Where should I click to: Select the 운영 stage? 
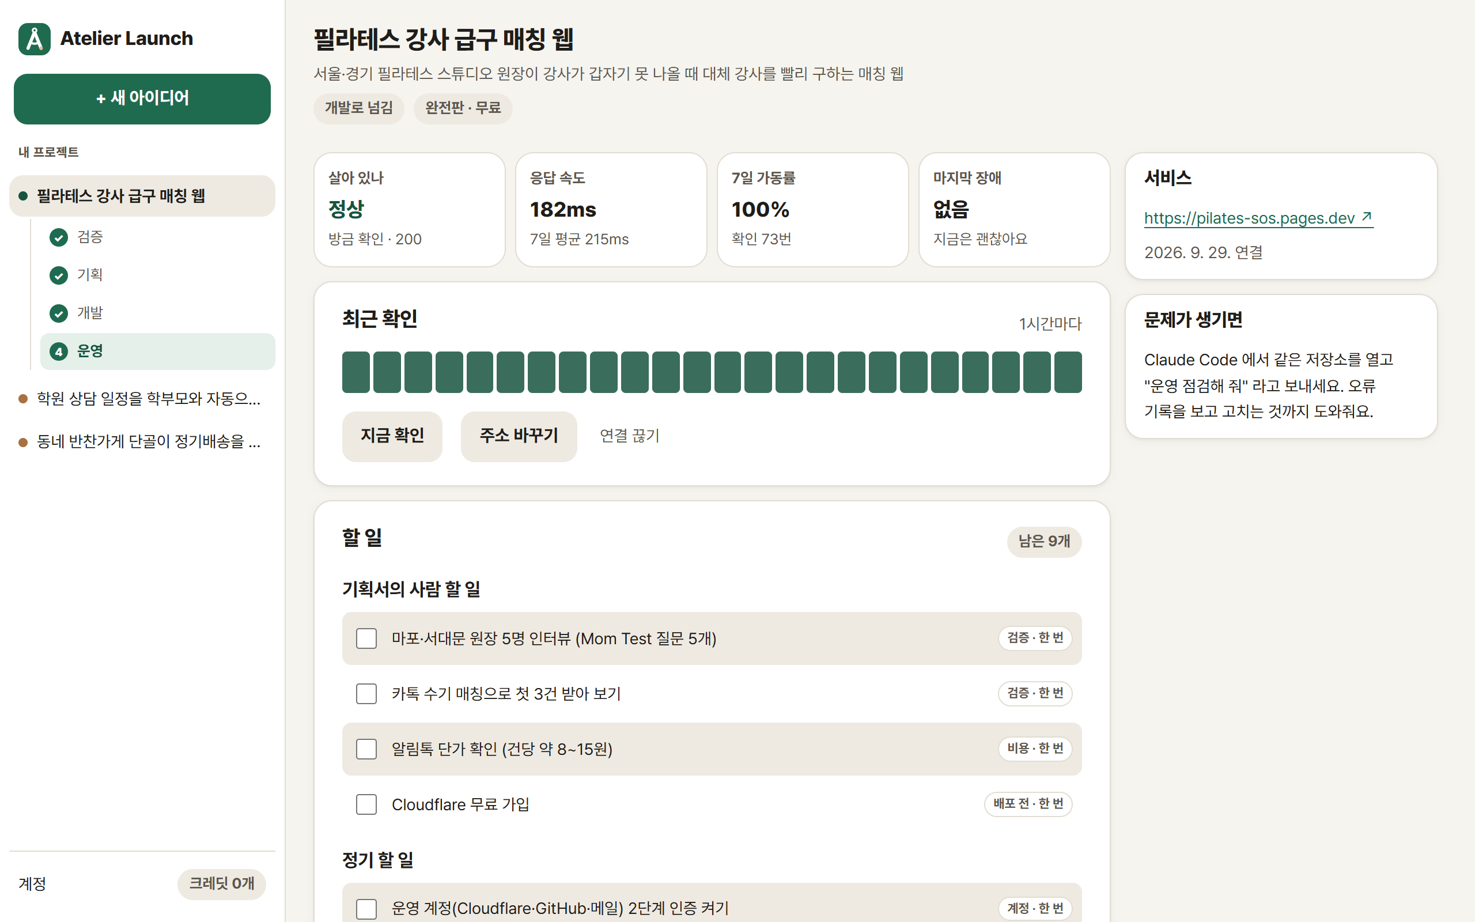pos(158,352)
